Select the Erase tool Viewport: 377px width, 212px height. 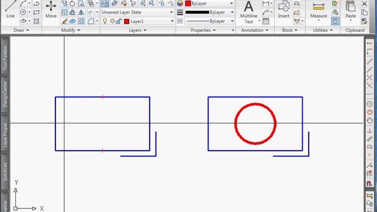pos(64,21)
